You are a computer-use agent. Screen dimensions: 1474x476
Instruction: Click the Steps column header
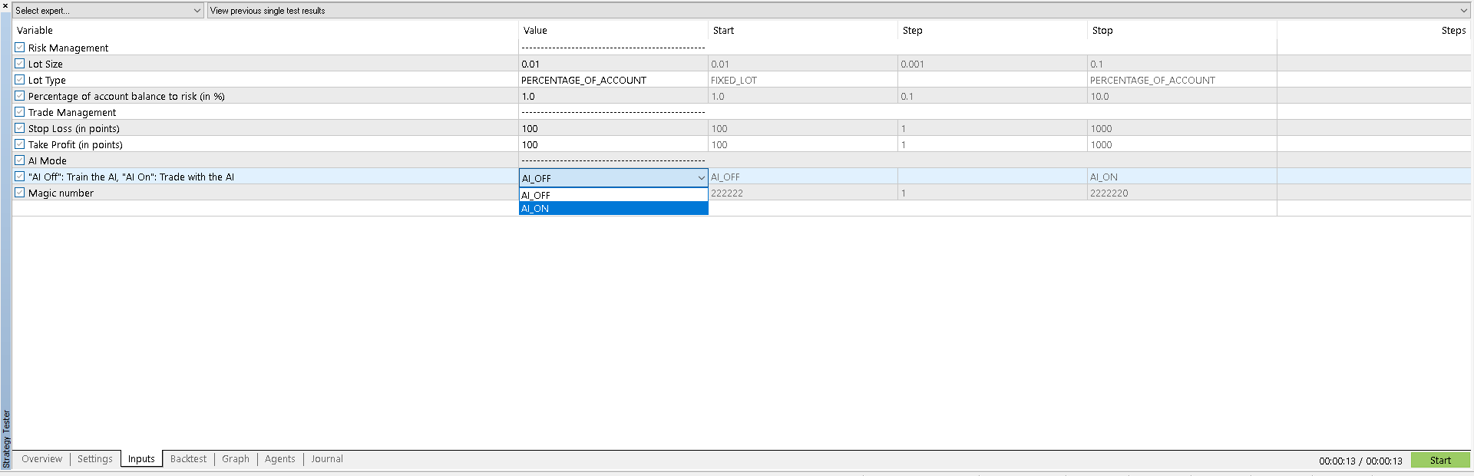pyautogui.click(x=1453, y=31)
